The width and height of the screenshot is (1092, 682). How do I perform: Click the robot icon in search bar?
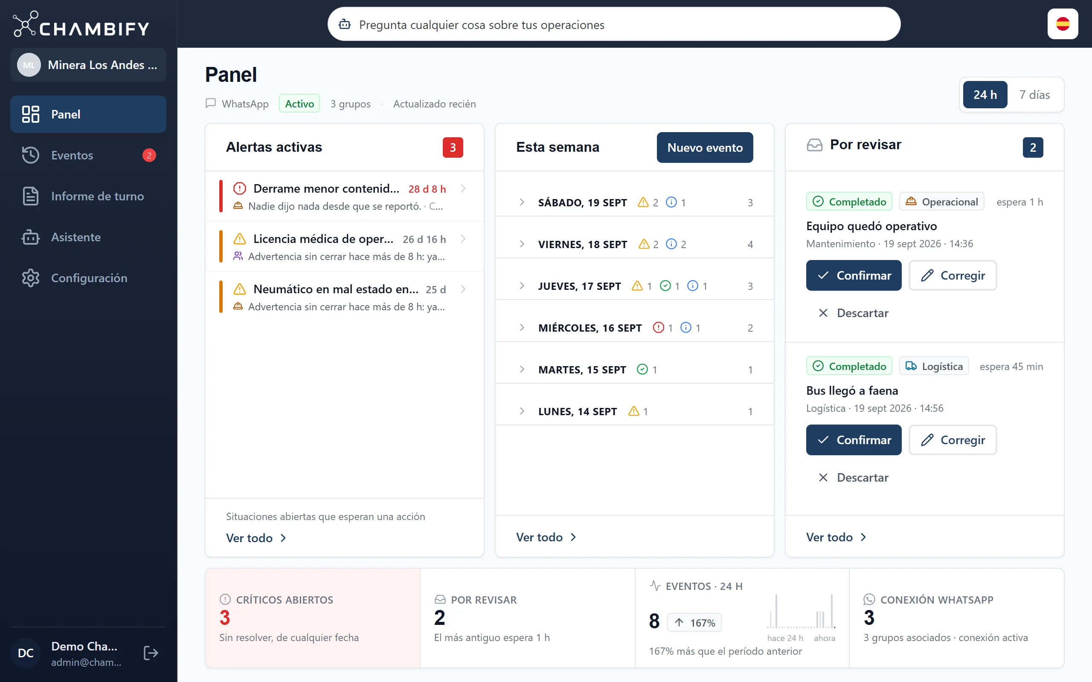[x=345, y=24]
